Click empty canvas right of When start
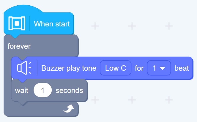This screenshot has width=197, height=122. pos(132,26)
